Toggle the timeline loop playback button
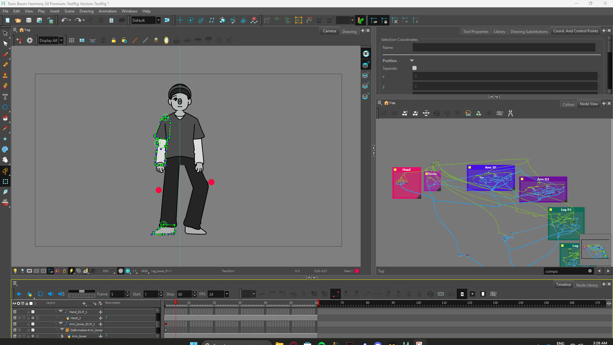 point(40,294)
